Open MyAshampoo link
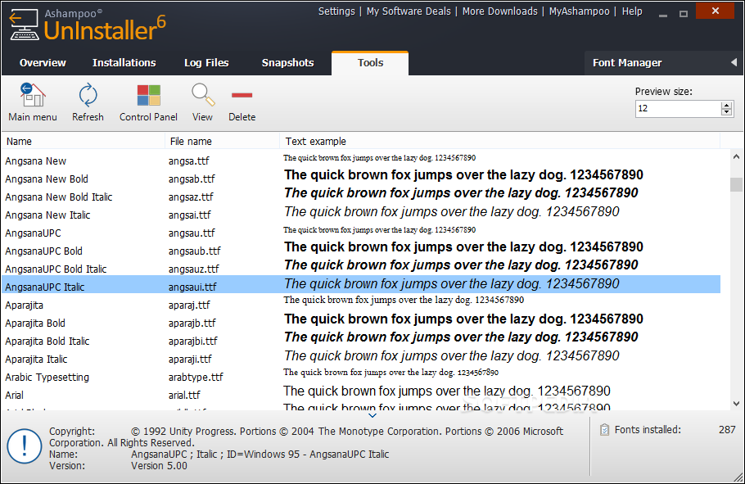Screen dimensions: 745x484 [x=579, y=11]
